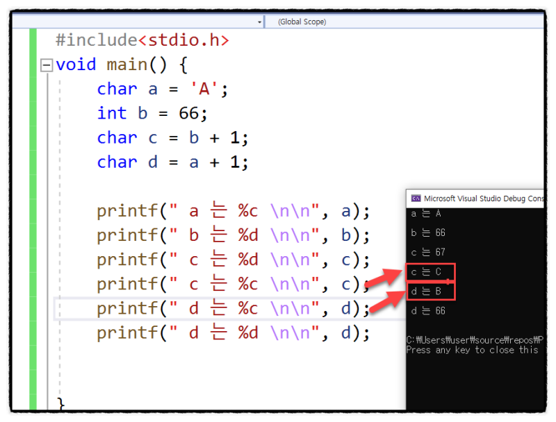Image resolution: width=556 pixels, height=422 pixels.
Task: Click the Debug Console window icon
Action: (416, 199)
